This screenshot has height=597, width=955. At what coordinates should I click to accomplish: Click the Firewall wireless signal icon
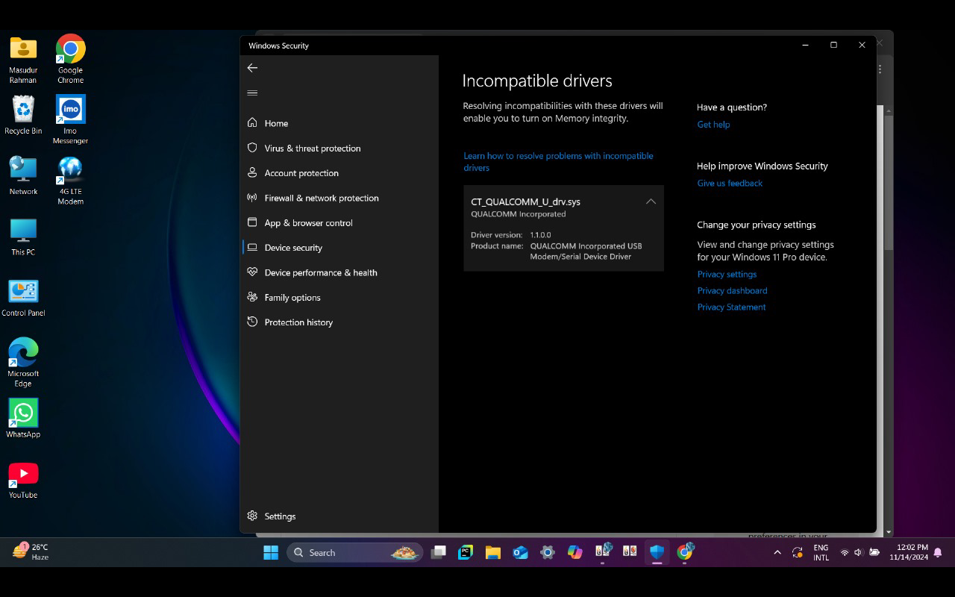click(x=252, y=198)
